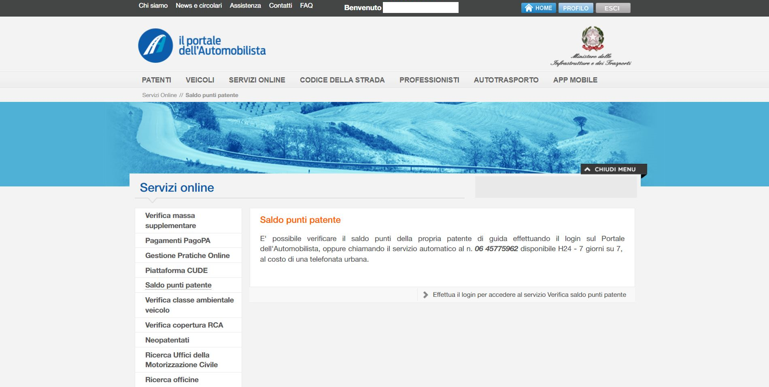Select Neopatentati in sidebar
This screenshot has width=769, height=387.
188,340
